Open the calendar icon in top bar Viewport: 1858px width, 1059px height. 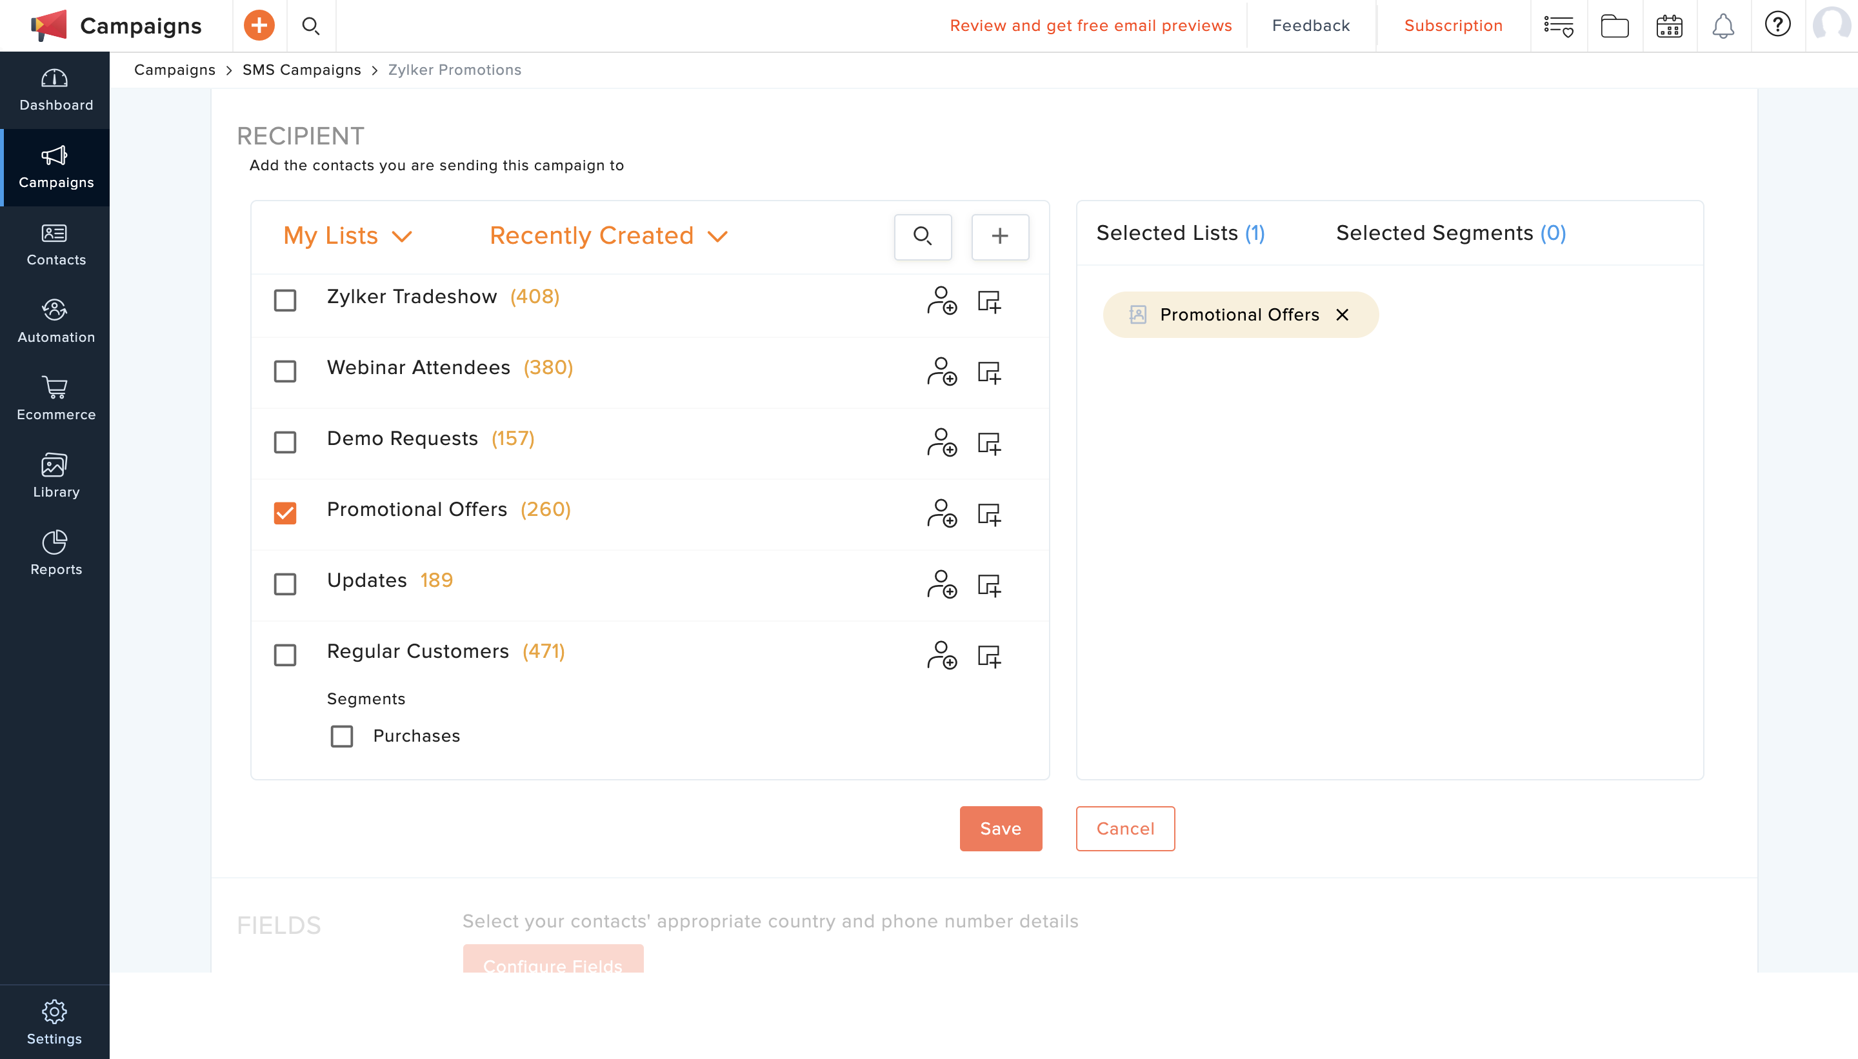pos(1669,26)
